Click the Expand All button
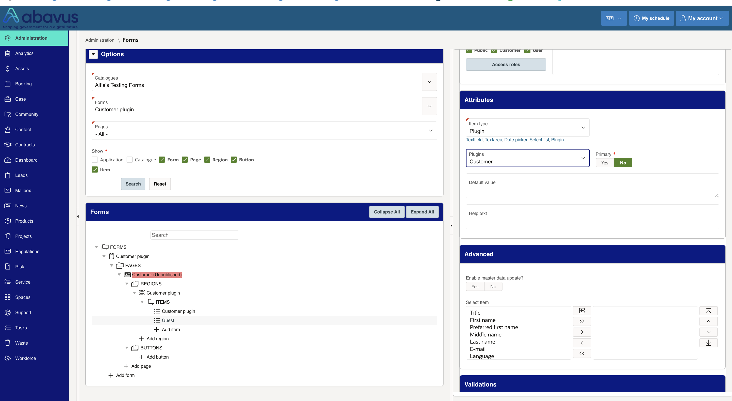 pyautogui.click(x=422, y=212)
